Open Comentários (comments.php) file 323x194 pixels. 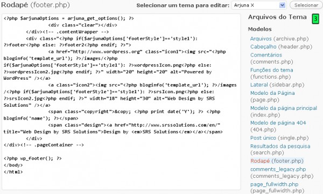266,55
